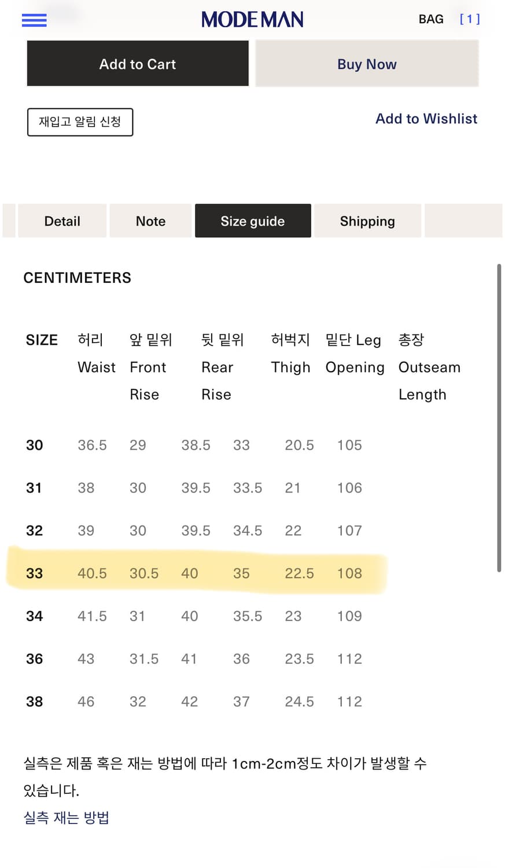This screenshot has width=505, height=868.
Task: Select the Size guide tab
Action: (x=252, y=220)
